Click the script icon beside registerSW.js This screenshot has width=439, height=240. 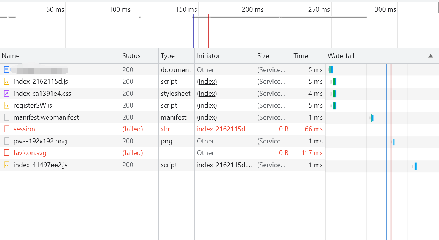pos(6,105)
